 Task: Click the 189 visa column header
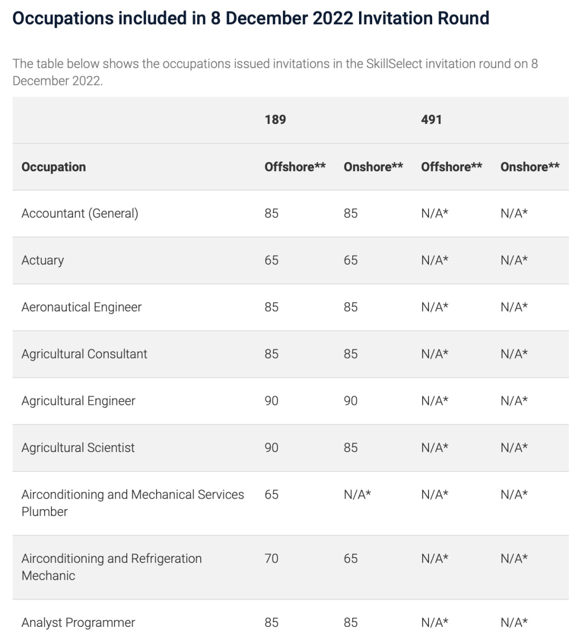(x=275, y=120)
